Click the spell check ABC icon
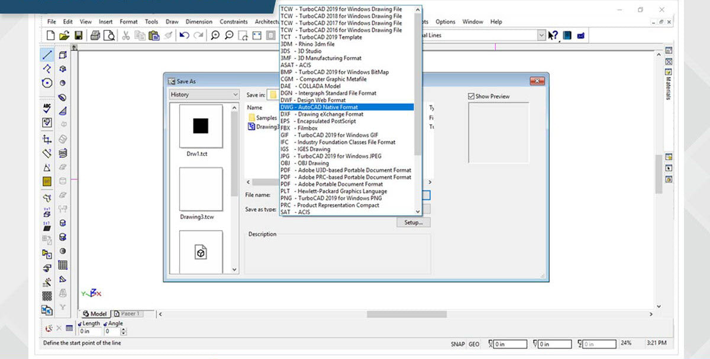Screen dimensions: 710x359 tap(47, 109)
